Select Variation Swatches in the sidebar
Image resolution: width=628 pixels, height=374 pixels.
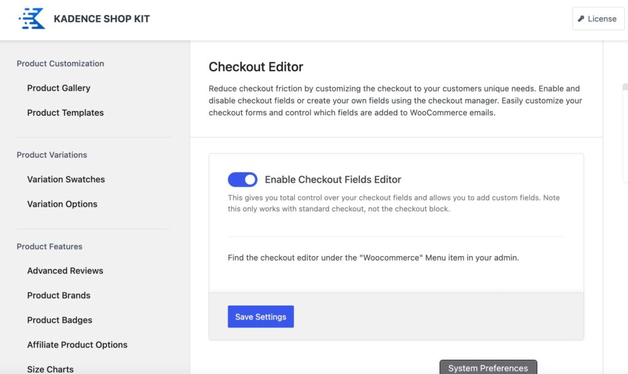point(66,179)
